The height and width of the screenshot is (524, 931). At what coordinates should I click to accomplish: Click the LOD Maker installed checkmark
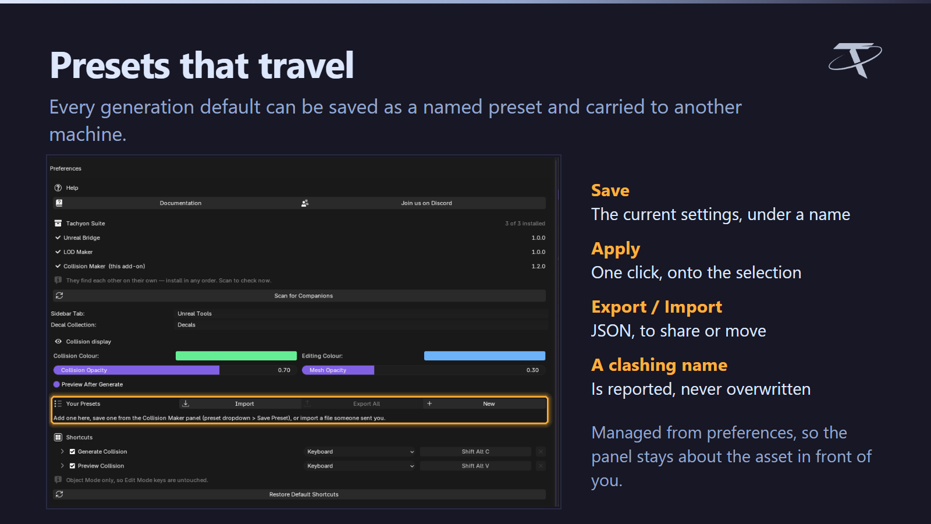(x=58, y=252)
